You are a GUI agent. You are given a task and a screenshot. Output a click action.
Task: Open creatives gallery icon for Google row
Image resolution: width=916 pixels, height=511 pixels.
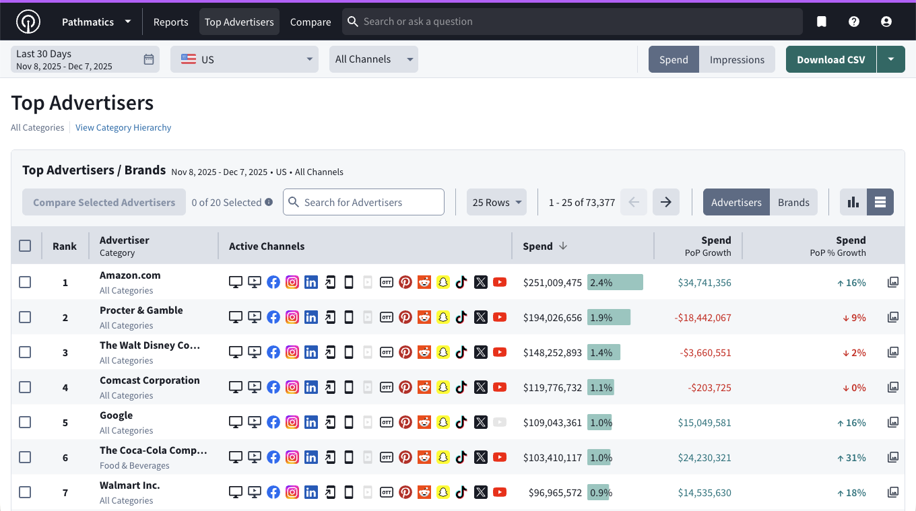pos(893,422)
